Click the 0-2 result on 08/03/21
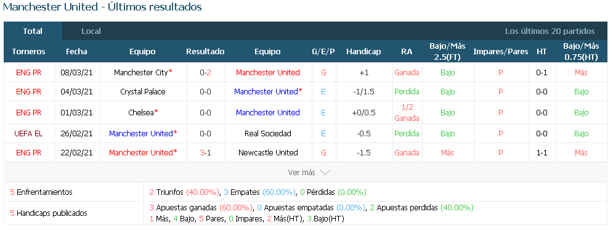 point(206,72)
